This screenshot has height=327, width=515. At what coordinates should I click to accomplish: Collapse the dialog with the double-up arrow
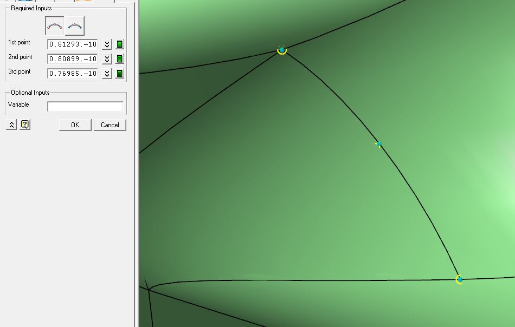click(x=11, y=125)
